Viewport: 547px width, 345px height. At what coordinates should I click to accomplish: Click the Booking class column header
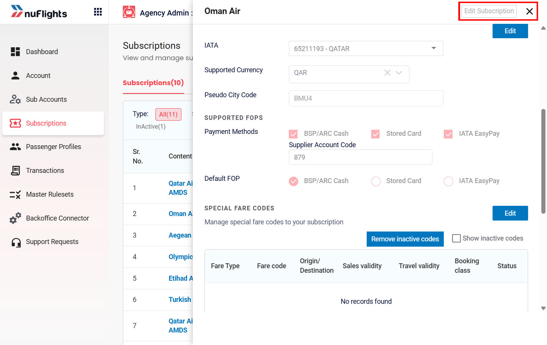[467, 266]
